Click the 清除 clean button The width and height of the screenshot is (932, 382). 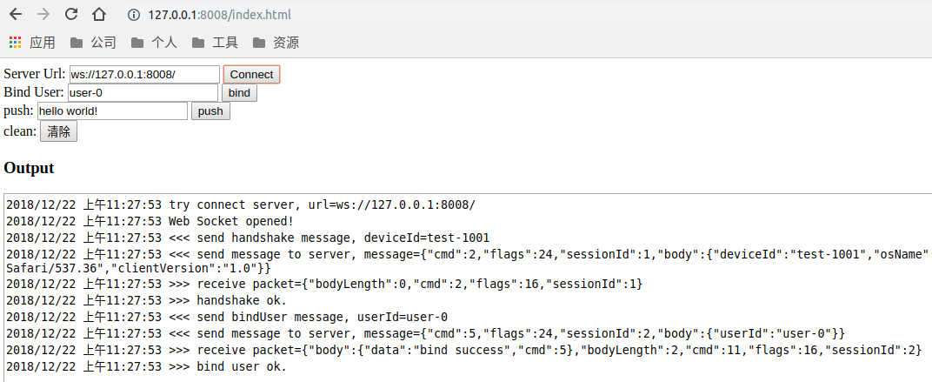(x=59, y=131)
